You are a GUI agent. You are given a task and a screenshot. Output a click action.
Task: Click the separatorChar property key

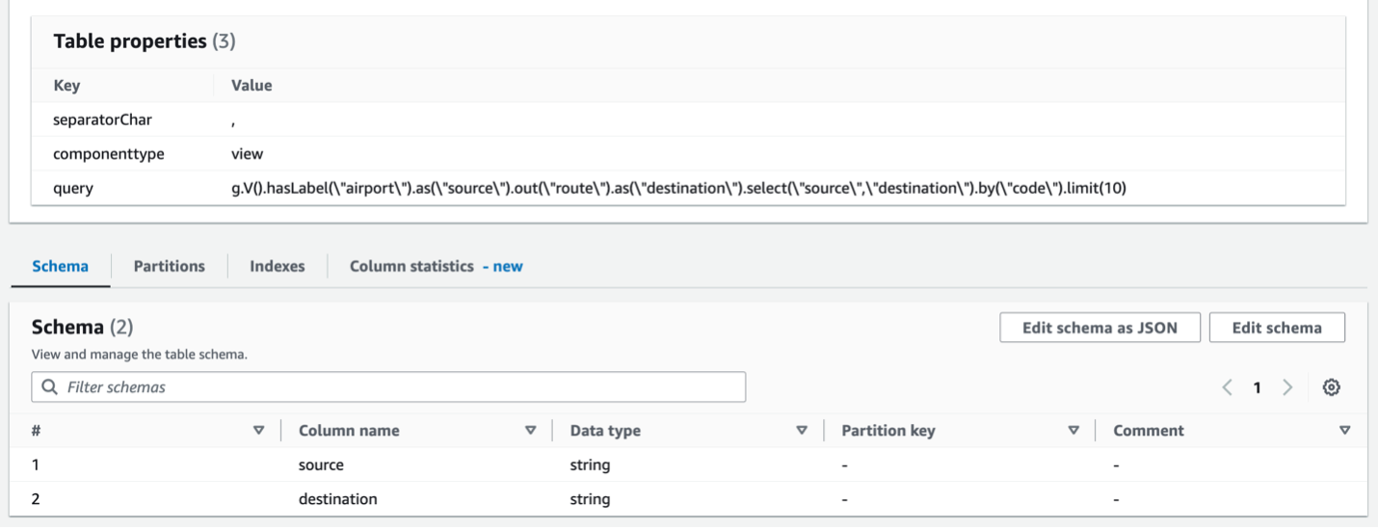[103, 119]
